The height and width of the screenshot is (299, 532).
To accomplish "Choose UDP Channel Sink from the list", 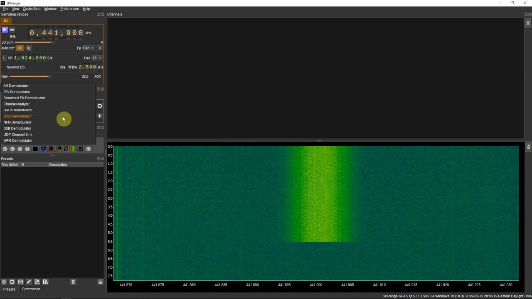I will [48, 135].
